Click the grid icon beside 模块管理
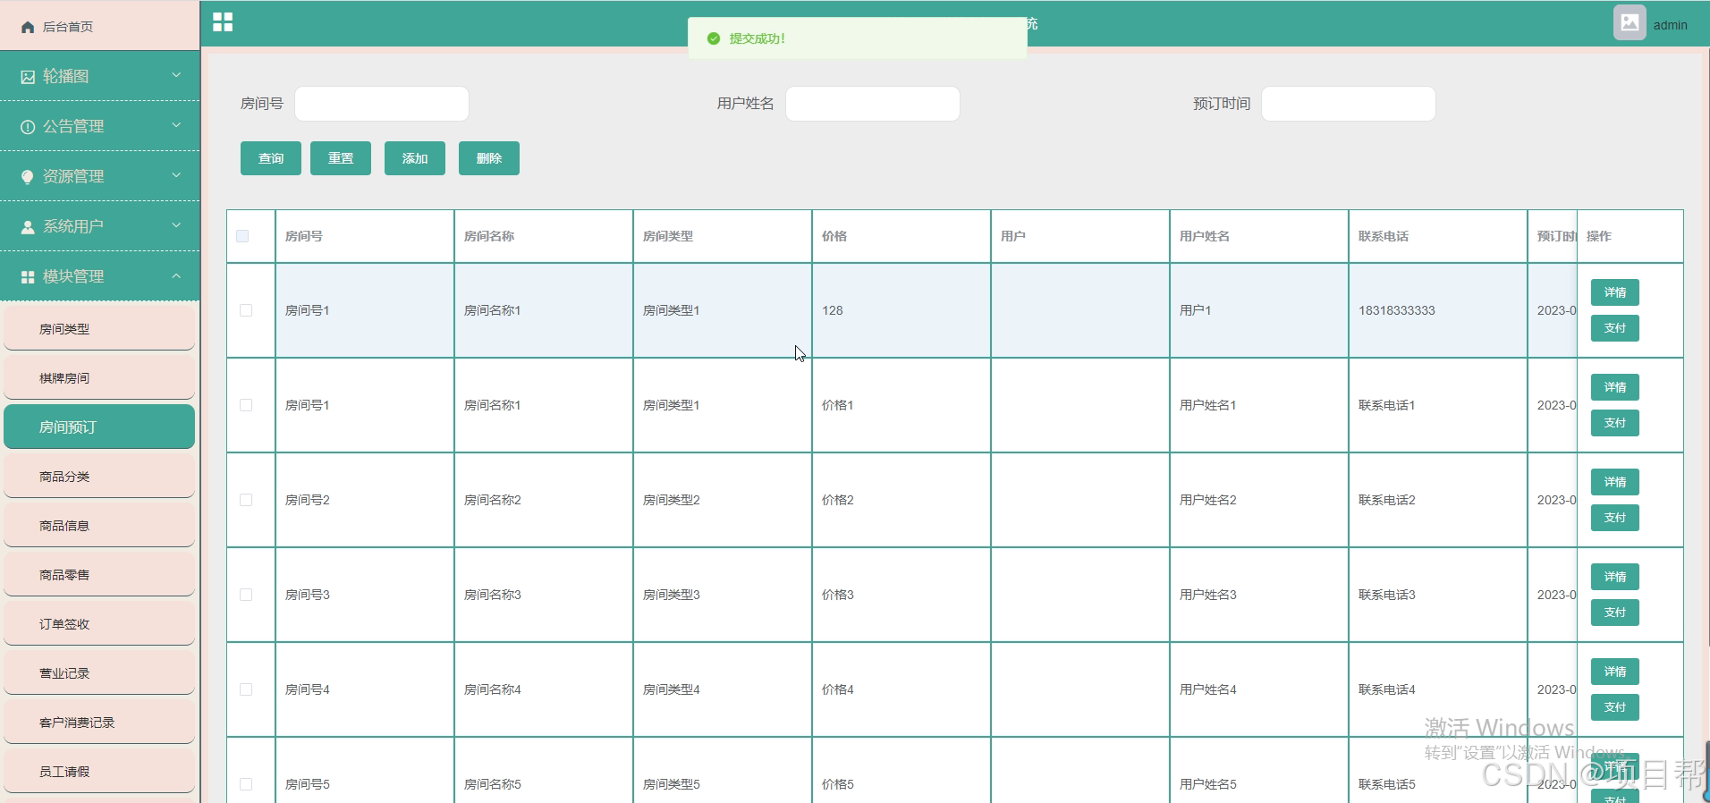 point(28,277)
